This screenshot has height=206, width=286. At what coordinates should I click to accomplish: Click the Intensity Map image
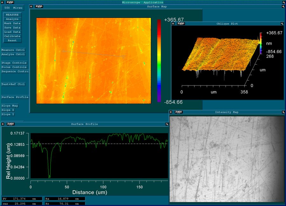point(226,159)
